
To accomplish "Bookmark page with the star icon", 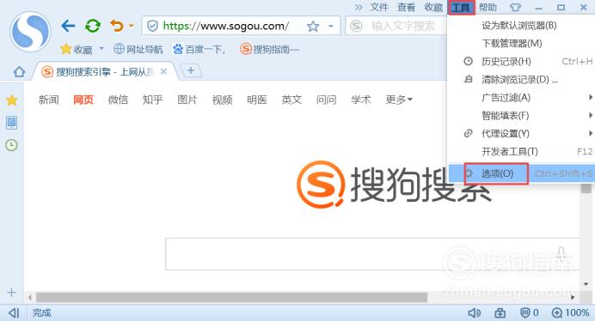I will tap(313, 26).
